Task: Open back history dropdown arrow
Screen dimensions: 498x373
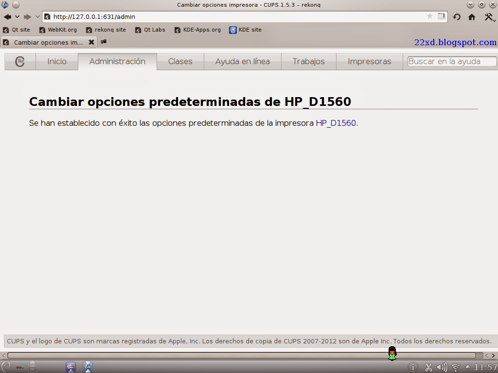Action: [17, 17]
